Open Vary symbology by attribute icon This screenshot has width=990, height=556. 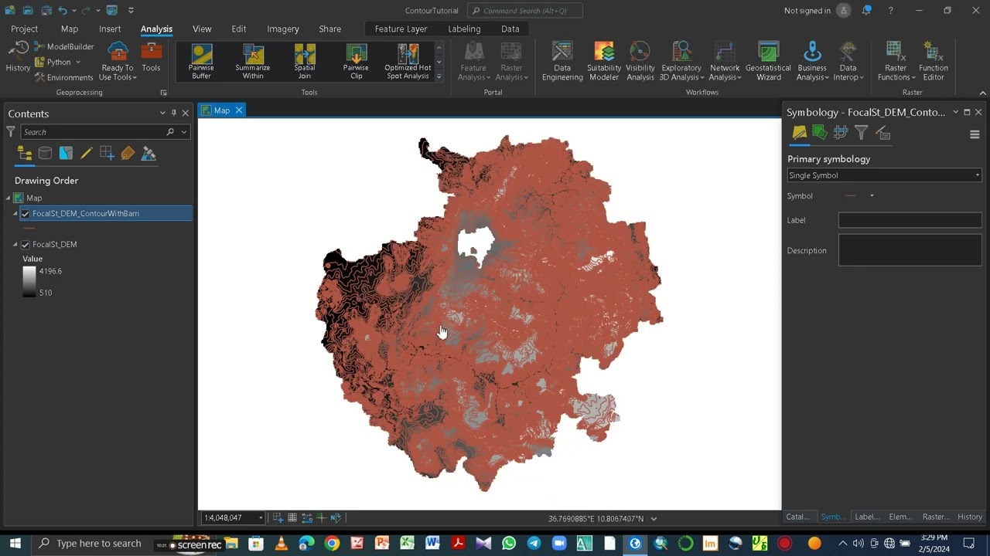820,134
